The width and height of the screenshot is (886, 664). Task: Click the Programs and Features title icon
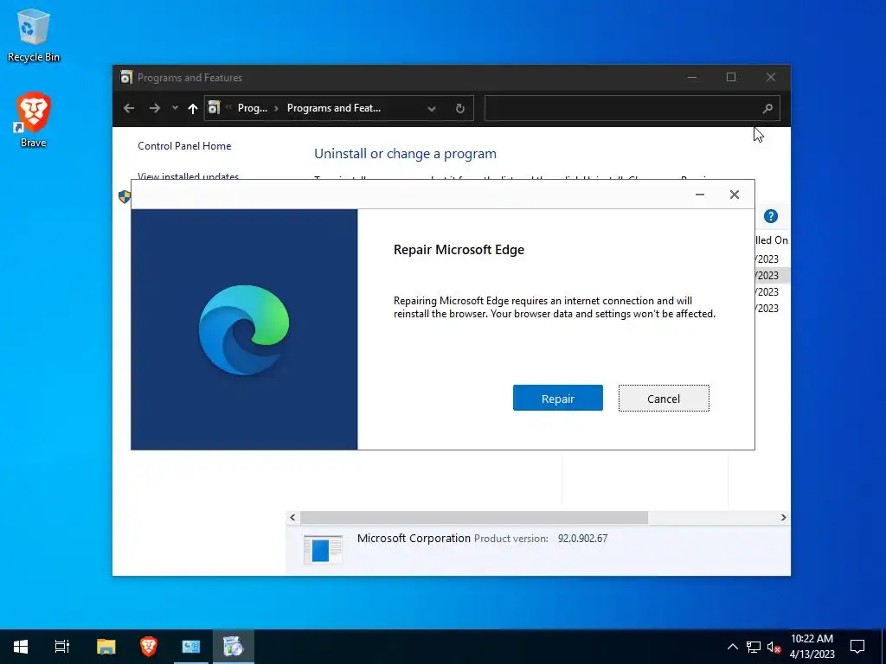pyautogui.click(x=126, y=77)
